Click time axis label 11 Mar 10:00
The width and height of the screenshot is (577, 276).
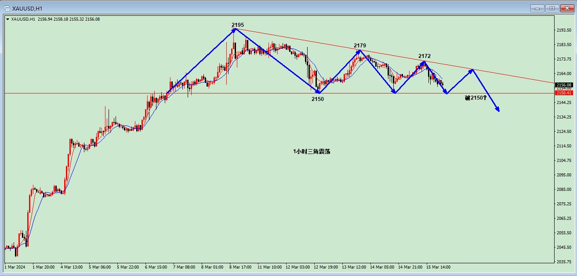pyautogui.click(x=270, y=267)
